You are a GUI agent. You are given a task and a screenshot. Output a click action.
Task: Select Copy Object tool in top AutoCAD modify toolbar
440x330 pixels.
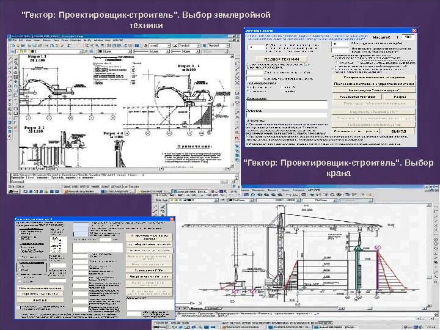click(x=16, y=63)
